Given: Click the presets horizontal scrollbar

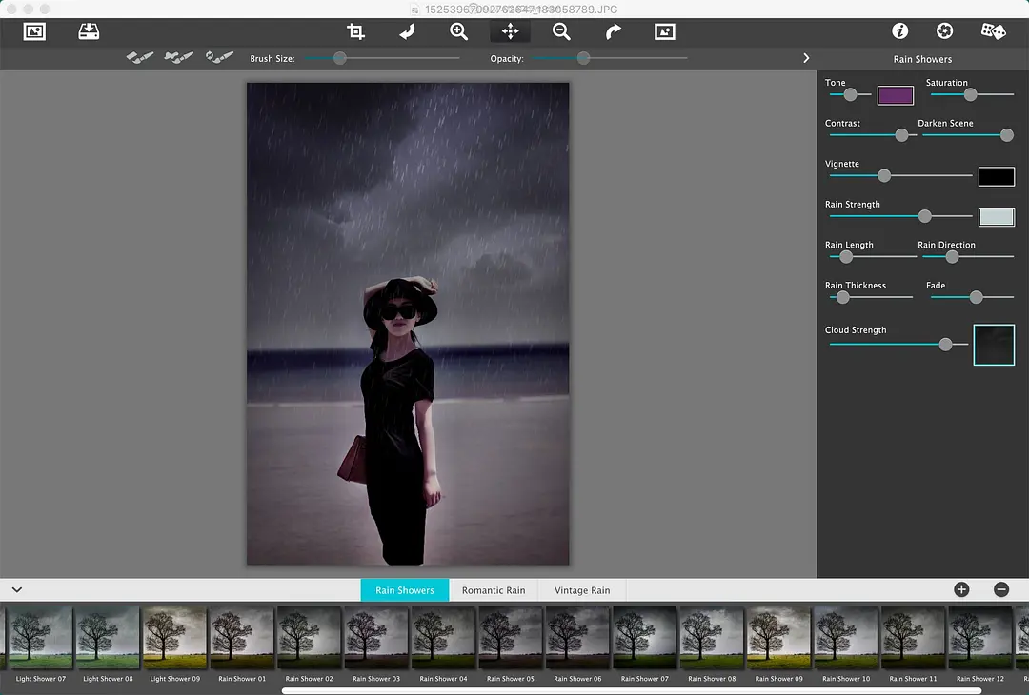Looking at the screenshot, I should [x=631, y=690].
